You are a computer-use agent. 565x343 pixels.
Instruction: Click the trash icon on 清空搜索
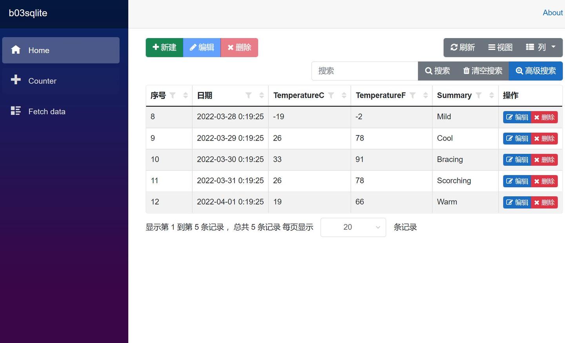(x=466, y=71)
